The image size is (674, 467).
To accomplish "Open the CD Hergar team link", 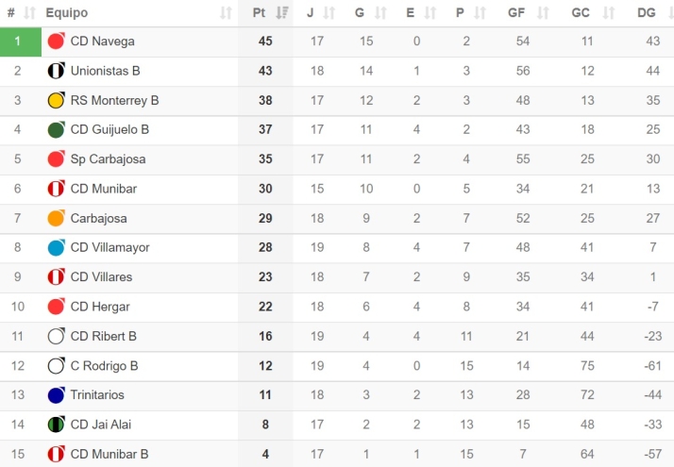I will click(100, 307).
